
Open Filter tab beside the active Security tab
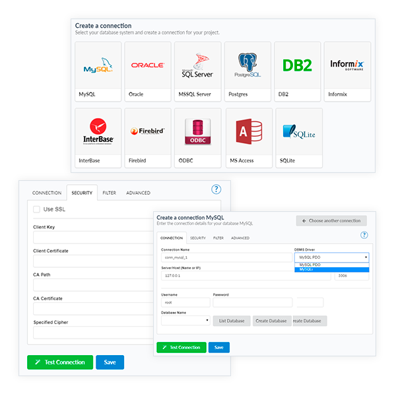click(x=109, y=193)
